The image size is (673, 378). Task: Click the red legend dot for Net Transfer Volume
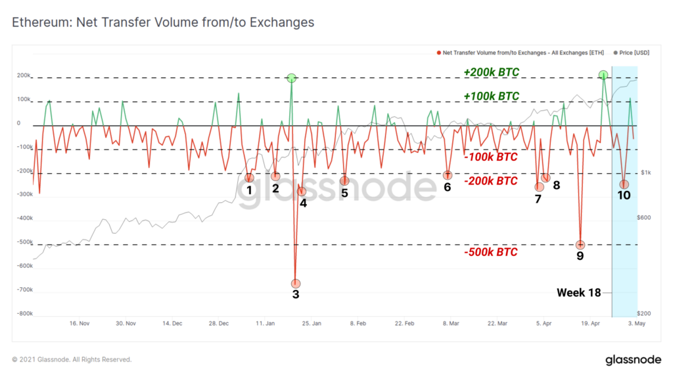[438, 52]
